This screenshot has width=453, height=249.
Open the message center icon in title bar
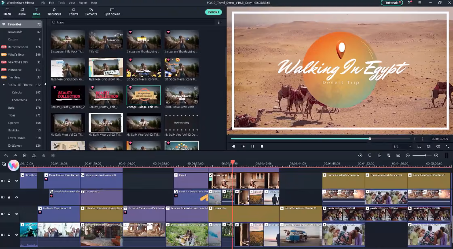[x=410, y=2]
